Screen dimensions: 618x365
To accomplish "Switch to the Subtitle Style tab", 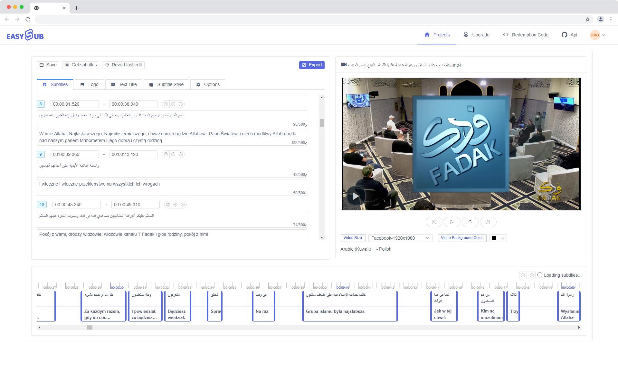I will tap(166, 84).
